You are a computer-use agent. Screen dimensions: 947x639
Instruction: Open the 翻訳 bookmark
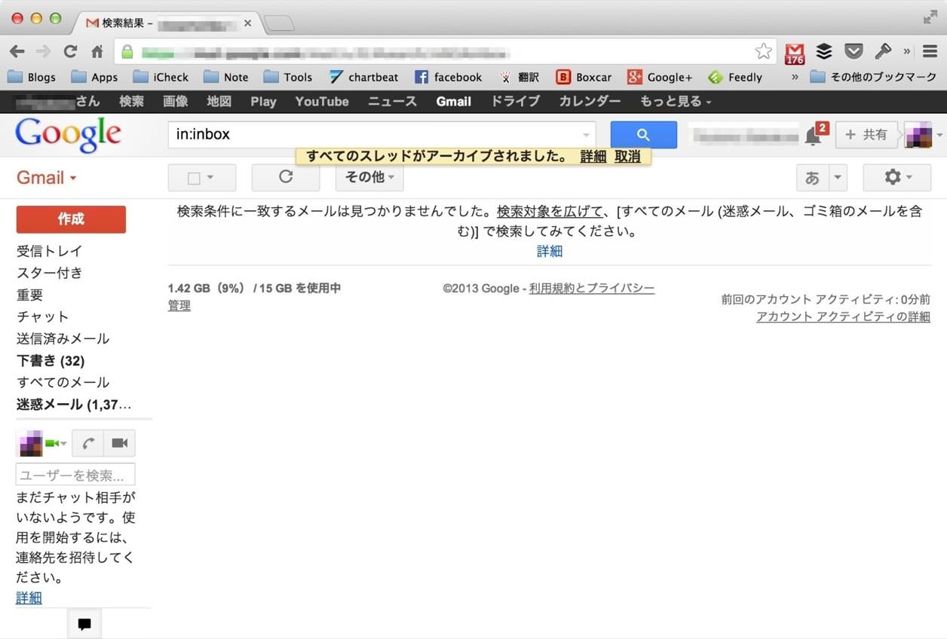(x=519, y=77)
